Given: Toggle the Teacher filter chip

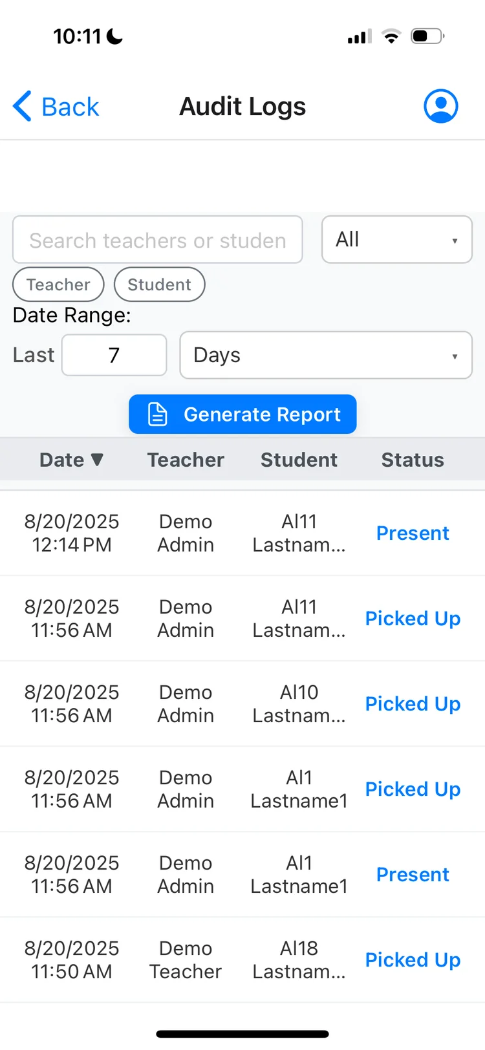Looking at the screenshot, I should [x=58, y=284].
